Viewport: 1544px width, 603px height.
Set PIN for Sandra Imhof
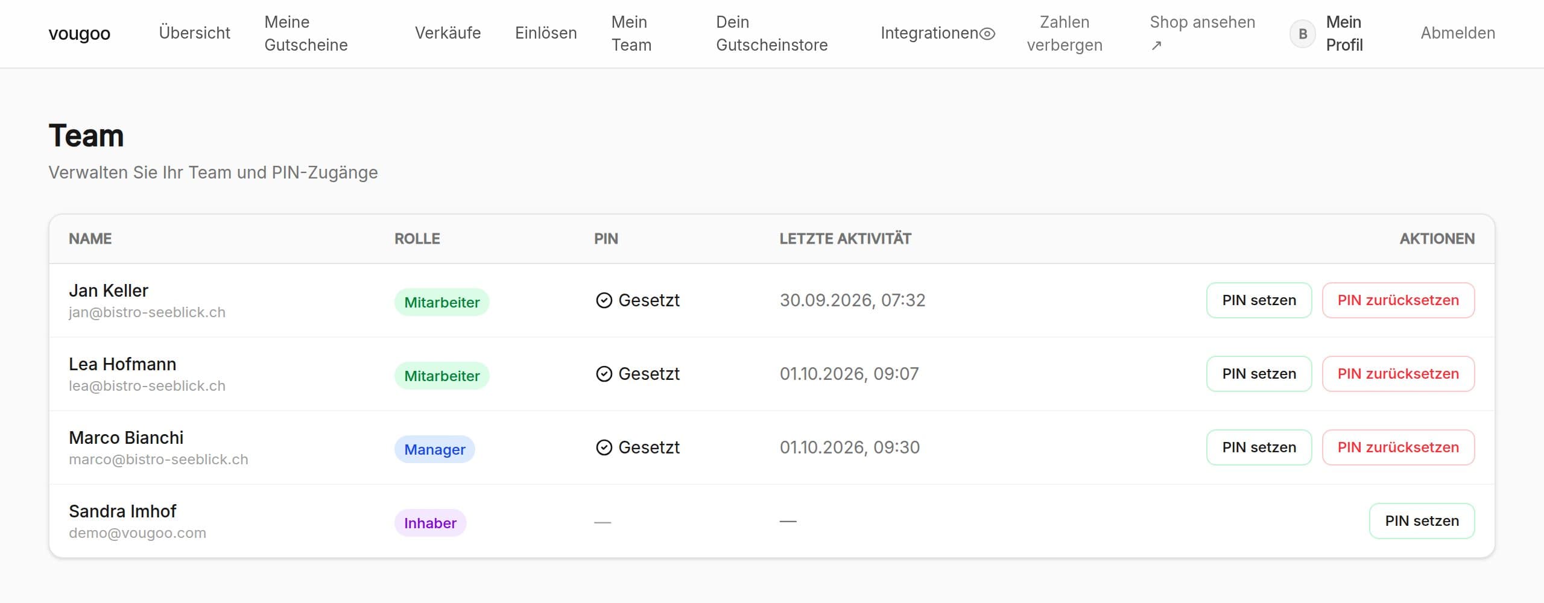[x=1422, y=521]
